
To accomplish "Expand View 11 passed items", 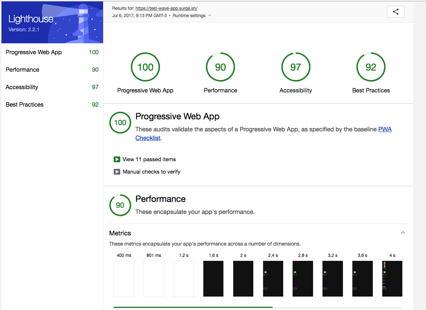I will 145,159.
